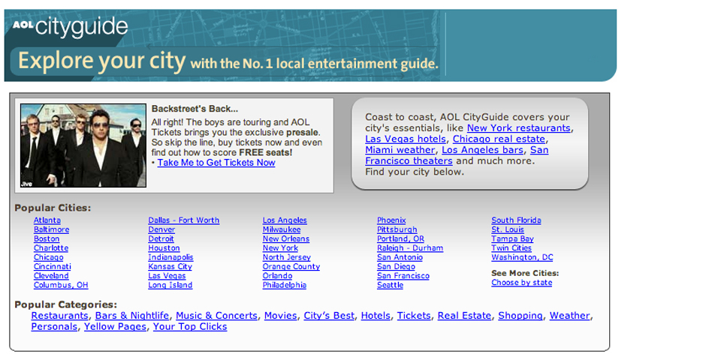Viewport: 706px width, 360px height.
Task: Open Your Top Clicks link
Action: coord(190,327)
